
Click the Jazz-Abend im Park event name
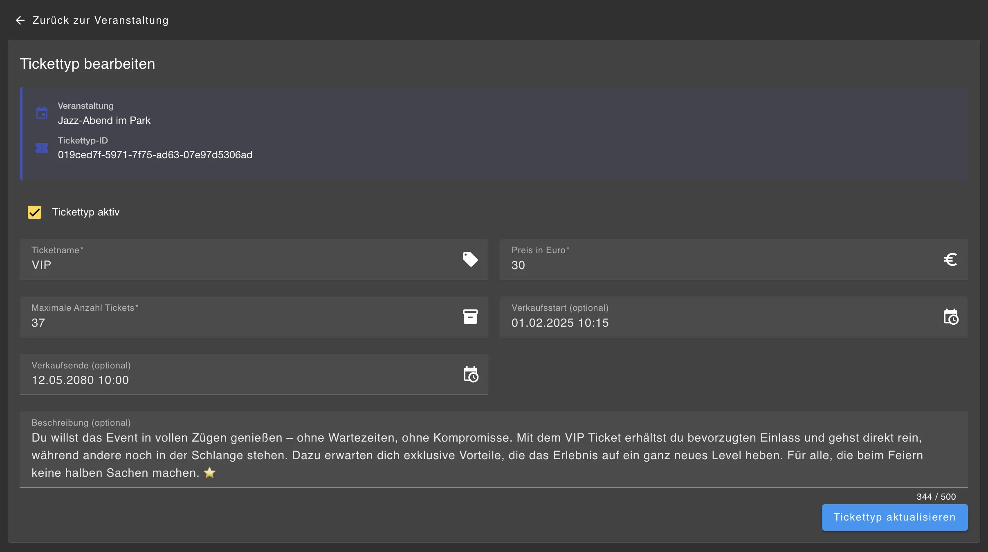[x=104, y=121]
